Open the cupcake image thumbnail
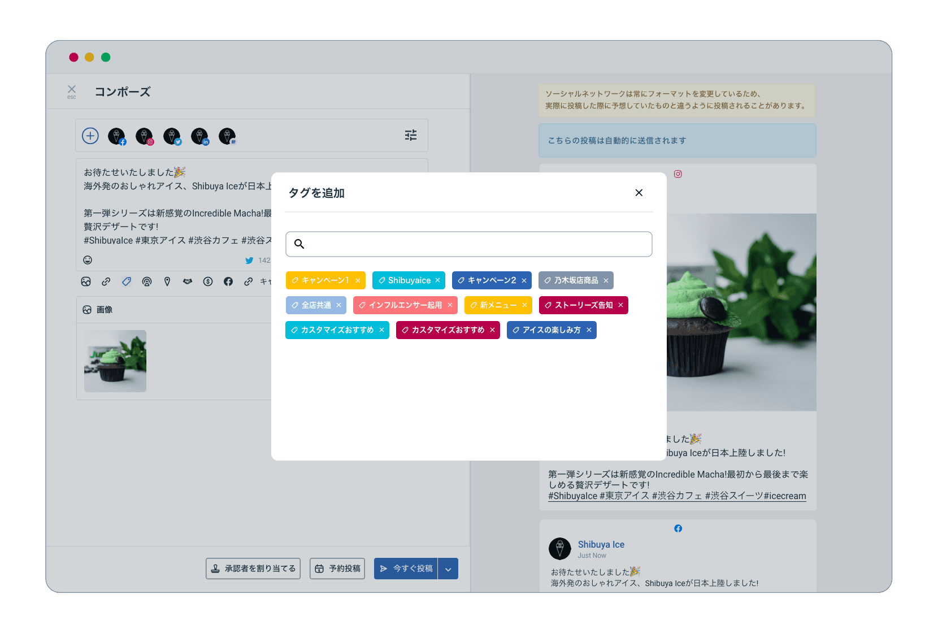938x633 pixels. [x=115, y=361]
